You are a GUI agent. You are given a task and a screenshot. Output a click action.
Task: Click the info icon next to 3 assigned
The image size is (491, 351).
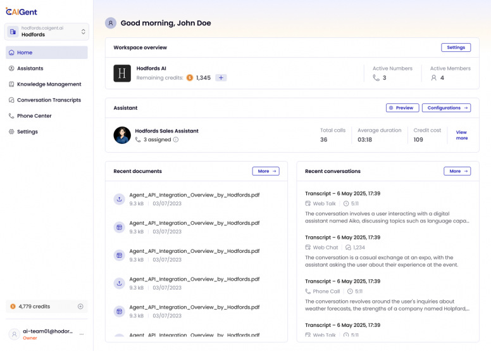(176, 140)
